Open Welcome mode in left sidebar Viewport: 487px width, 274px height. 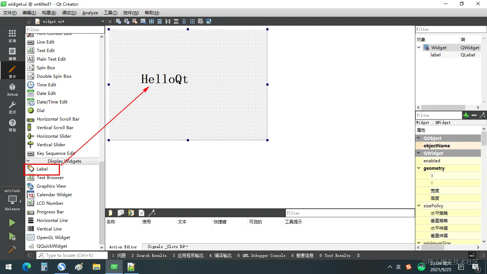point(12,36)
